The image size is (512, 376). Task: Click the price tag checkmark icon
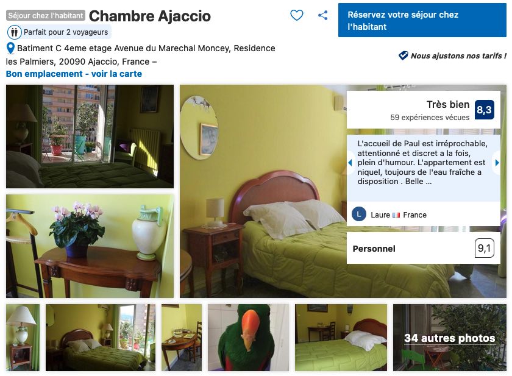pos(404,55)
